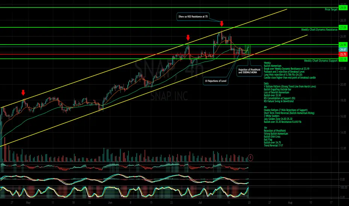Click the 28.00 price axis value

point(343,21)
